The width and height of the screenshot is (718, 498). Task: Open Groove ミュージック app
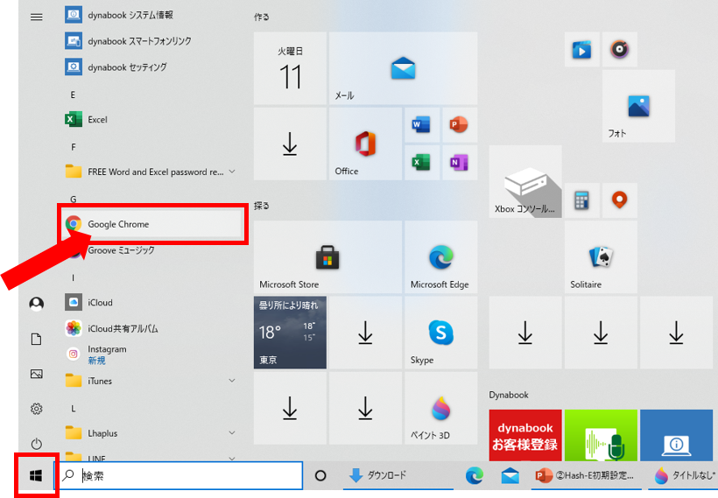pyautogui.click(x=152, y=250)
